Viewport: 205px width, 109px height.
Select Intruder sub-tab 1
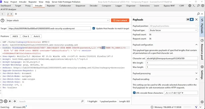2,14
